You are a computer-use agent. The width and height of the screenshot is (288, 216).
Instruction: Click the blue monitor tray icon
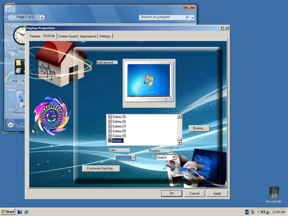[x=268, y=212]
